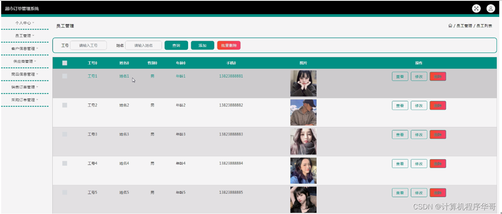Sort table by 性别 column
The image size is (502, 214).
point(152,63)
